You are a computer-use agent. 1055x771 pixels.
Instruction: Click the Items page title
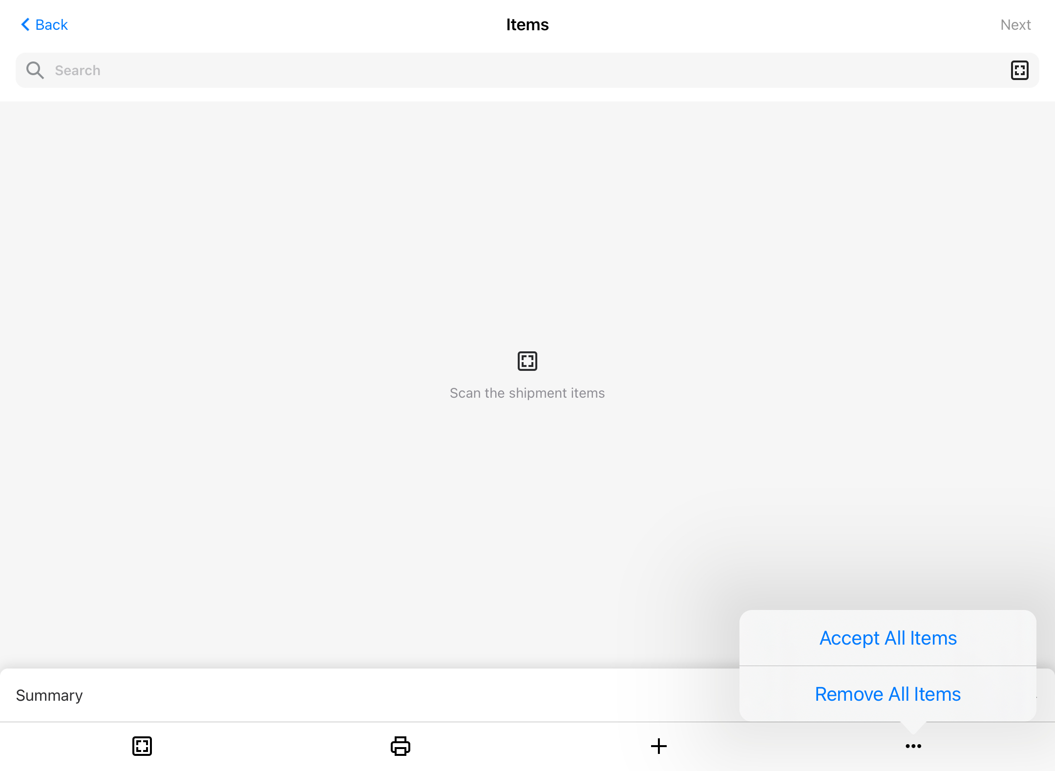pos(527,25)
